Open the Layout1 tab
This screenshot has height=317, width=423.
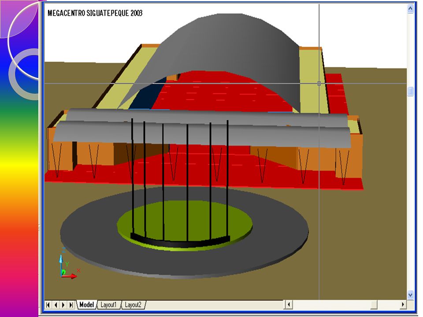point(108,305)
